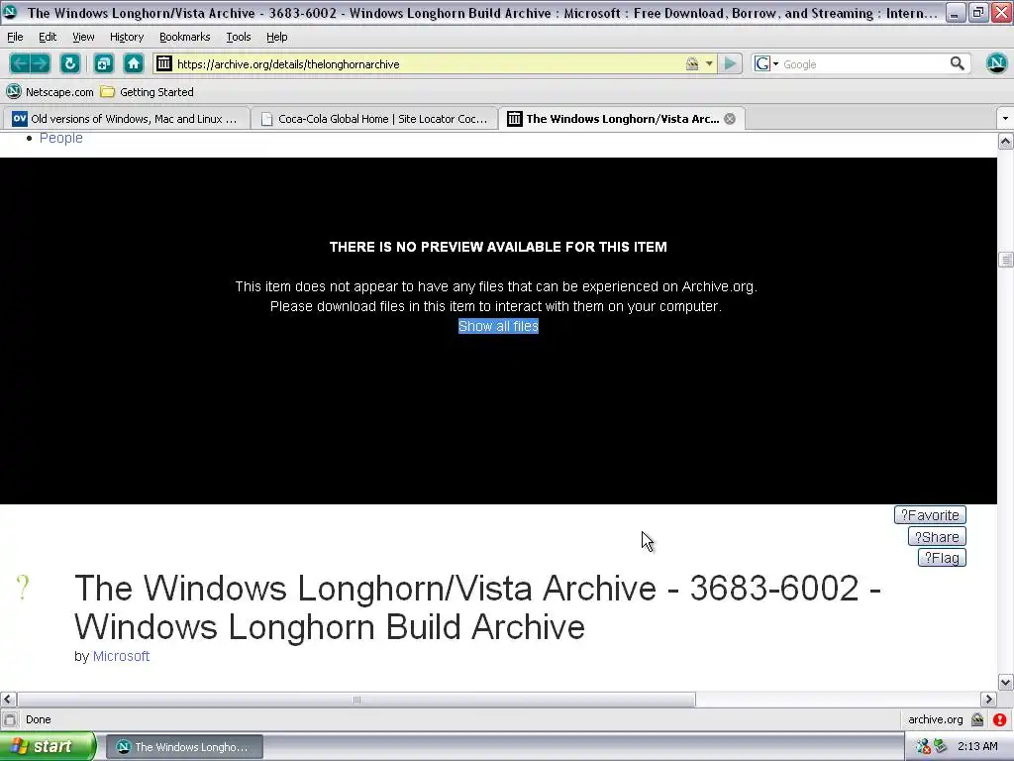
Task: Click the Netscape taskbar window button
Action: tap(184, 747)
